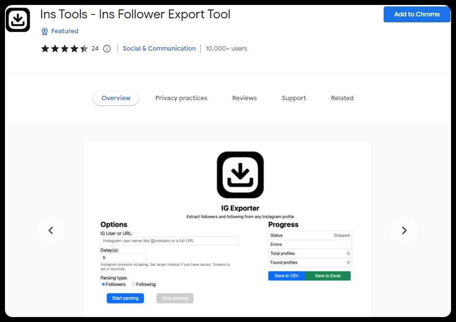Select the Following parsing type radio
Screen dimensions: 456x322
[x=134, y=284]
